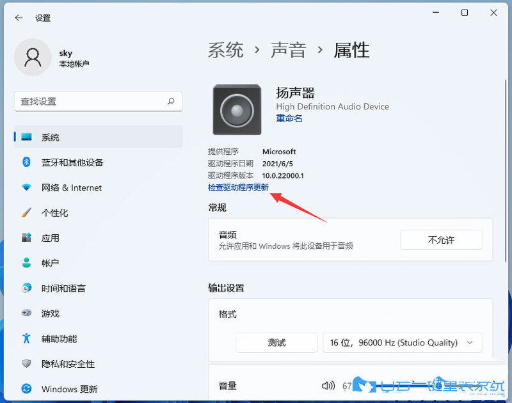Open the 蓝牙和其他设备 settings section
This screenshot has width=512, height=403.
[x=59, y=162]
